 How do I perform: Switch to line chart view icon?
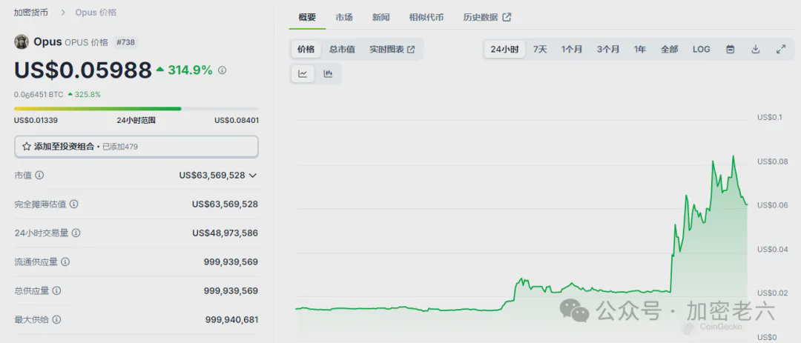(x=303, y=74)
